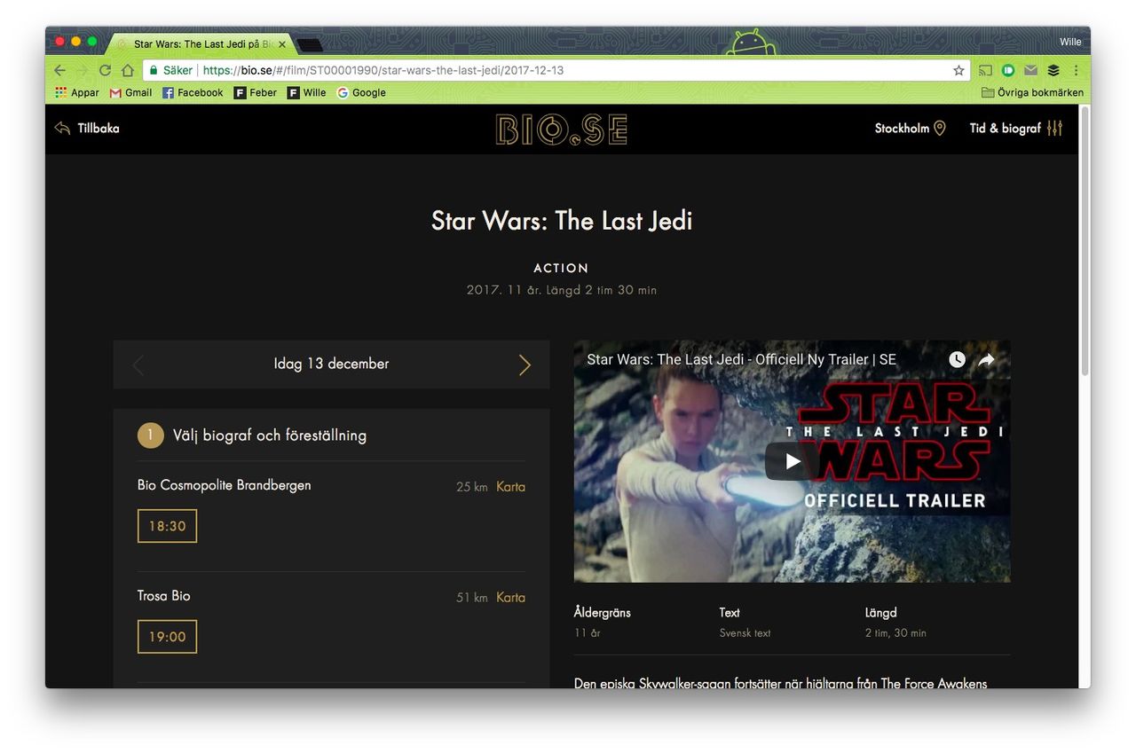Open Karta for Bio Cosmopolite Brandbergen

[x=510, y=487]
